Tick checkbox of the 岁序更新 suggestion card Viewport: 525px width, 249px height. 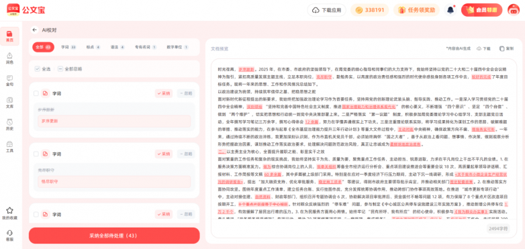tap(36, 93)
